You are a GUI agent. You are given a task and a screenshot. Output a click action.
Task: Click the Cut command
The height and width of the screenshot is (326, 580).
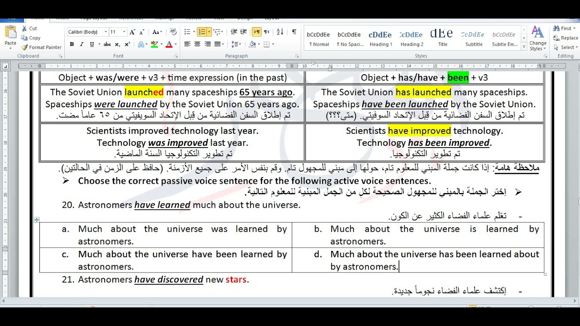[x=30, y=28]
